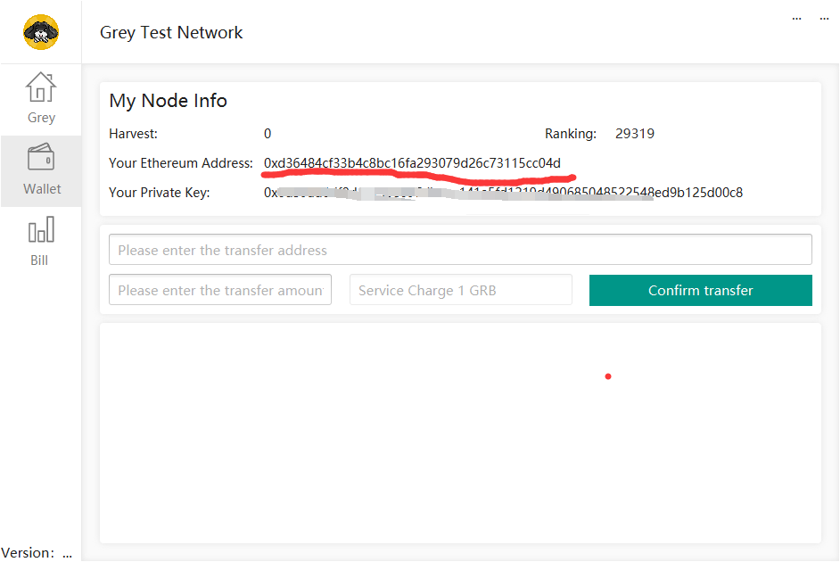The width and height of the screenshot is (840, 562).
Task: Click the Version text at bottom left
Action: click(x=36, y=553)
